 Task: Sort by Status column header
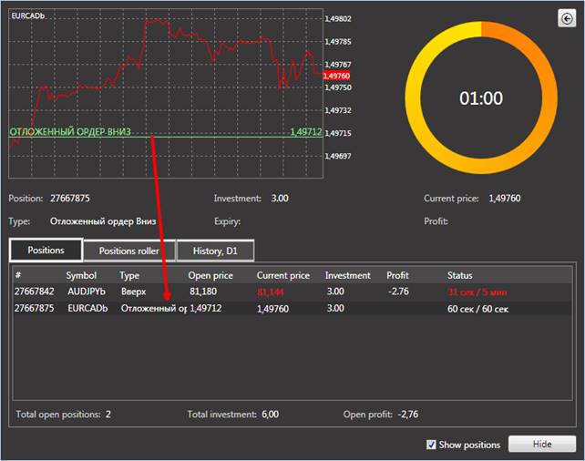click(x=459, y=275)
